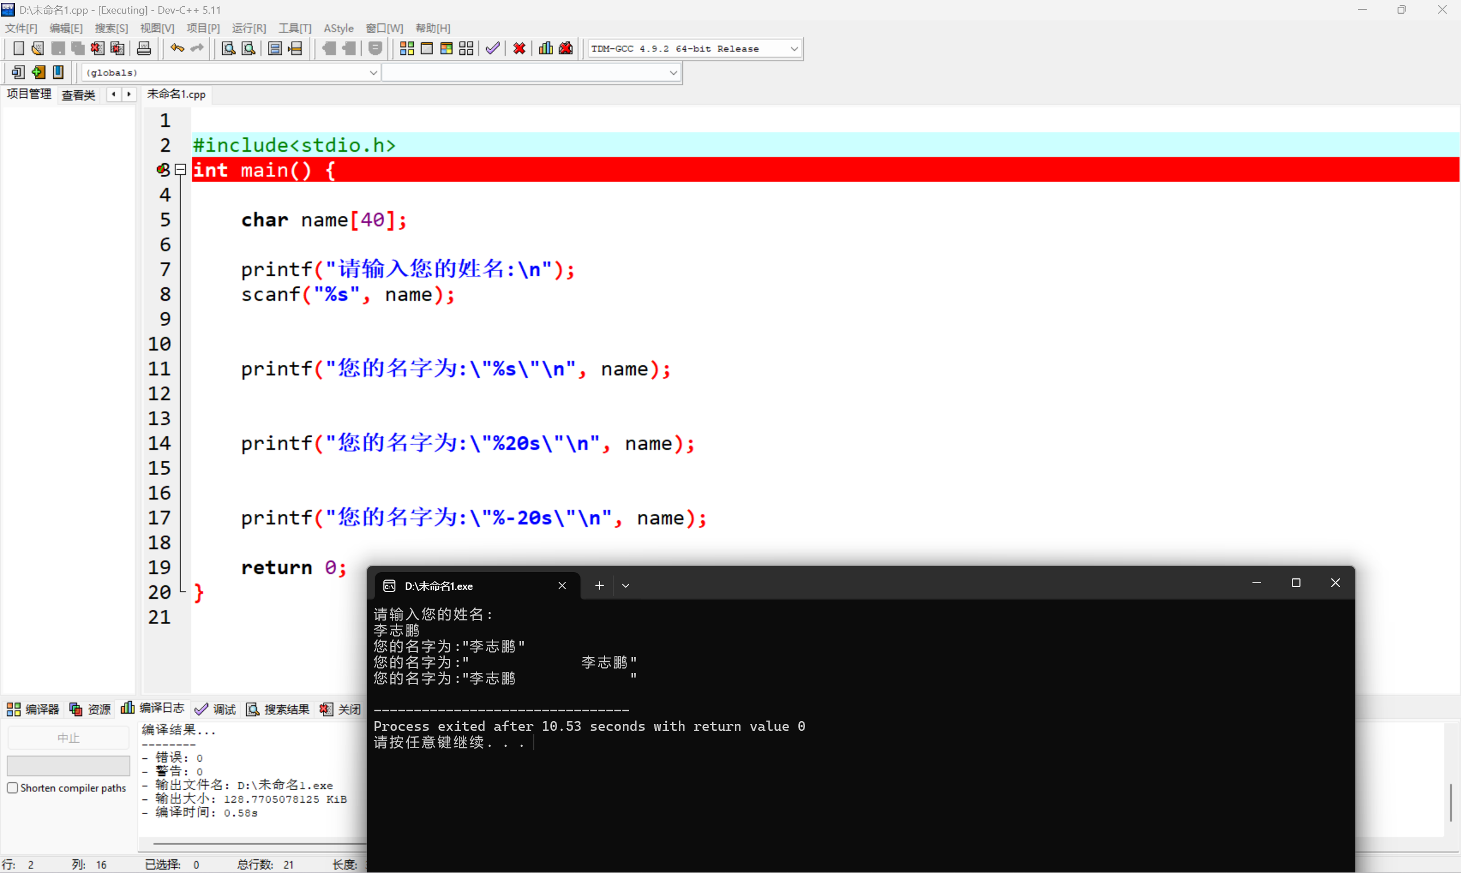Viewport: 1461px width, 873px height.
Task: Toggle breakpoint marker on line 3 gutter
Action: coord(162,170)
